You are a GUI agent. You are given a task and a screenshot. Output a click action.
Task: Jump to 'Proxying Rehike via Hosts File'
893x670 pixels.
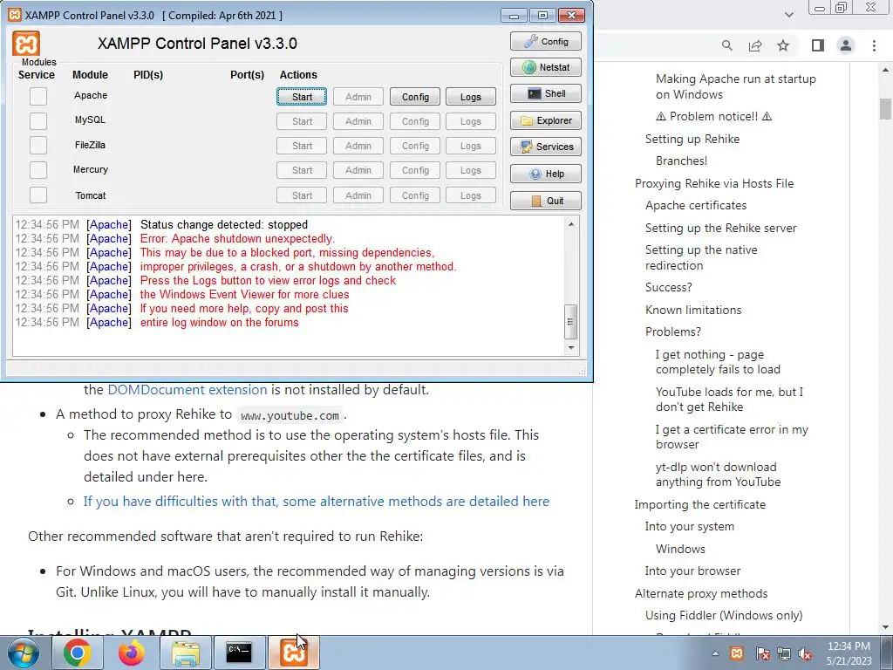pos(714,183)
